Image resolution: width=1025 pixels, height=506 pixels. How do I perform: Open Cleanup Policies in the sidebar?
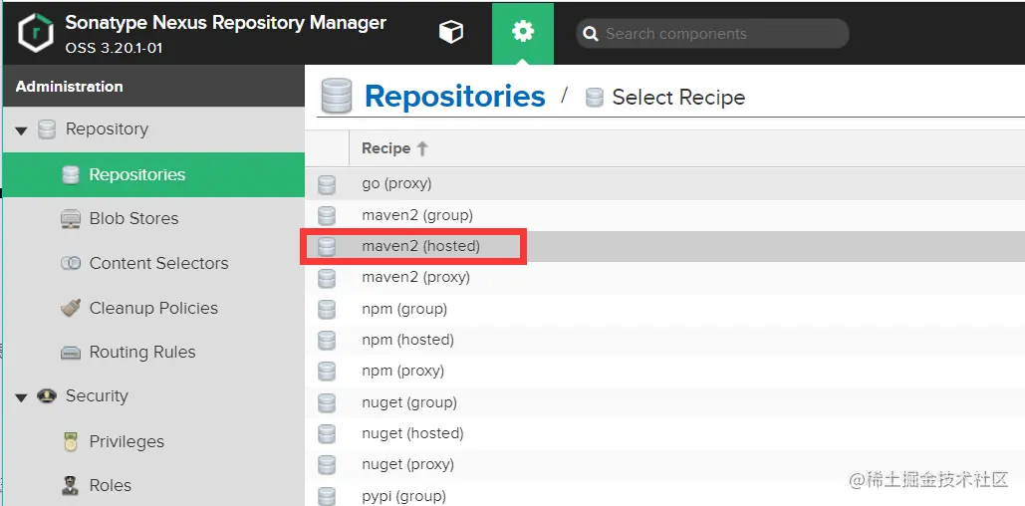pos(153,308)
